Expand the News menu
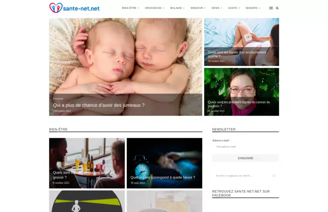 tap(217, 8)
